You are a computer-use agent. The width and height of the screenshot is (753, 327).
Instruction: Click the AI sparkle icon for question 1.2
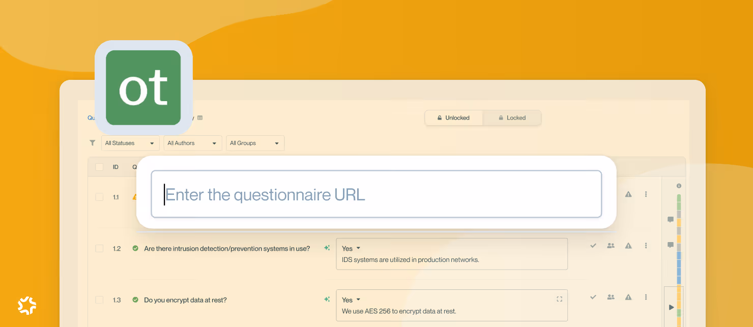tap(327, 248)
